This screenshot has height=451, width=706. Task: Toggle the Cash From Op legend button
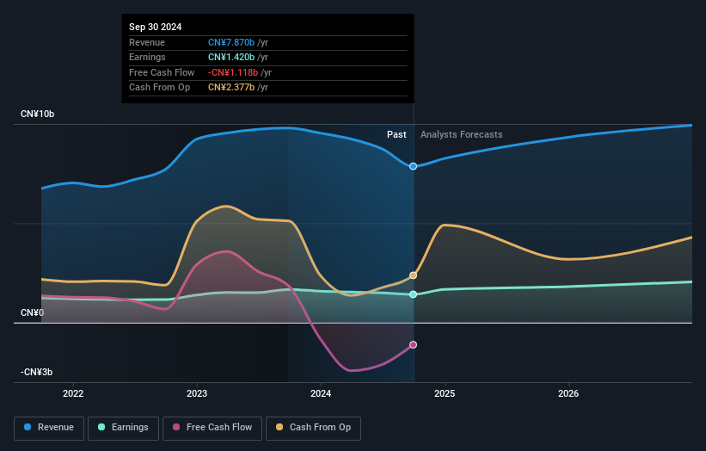click(313, 428)
